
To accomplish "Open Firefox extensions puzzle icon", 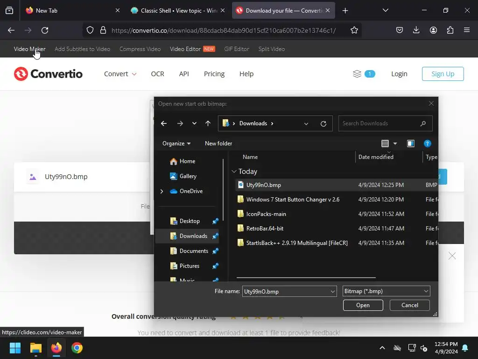I will tap(450, 30).
